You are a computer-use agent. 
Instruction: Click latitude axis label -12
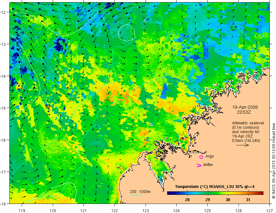[x=3, y=12]
